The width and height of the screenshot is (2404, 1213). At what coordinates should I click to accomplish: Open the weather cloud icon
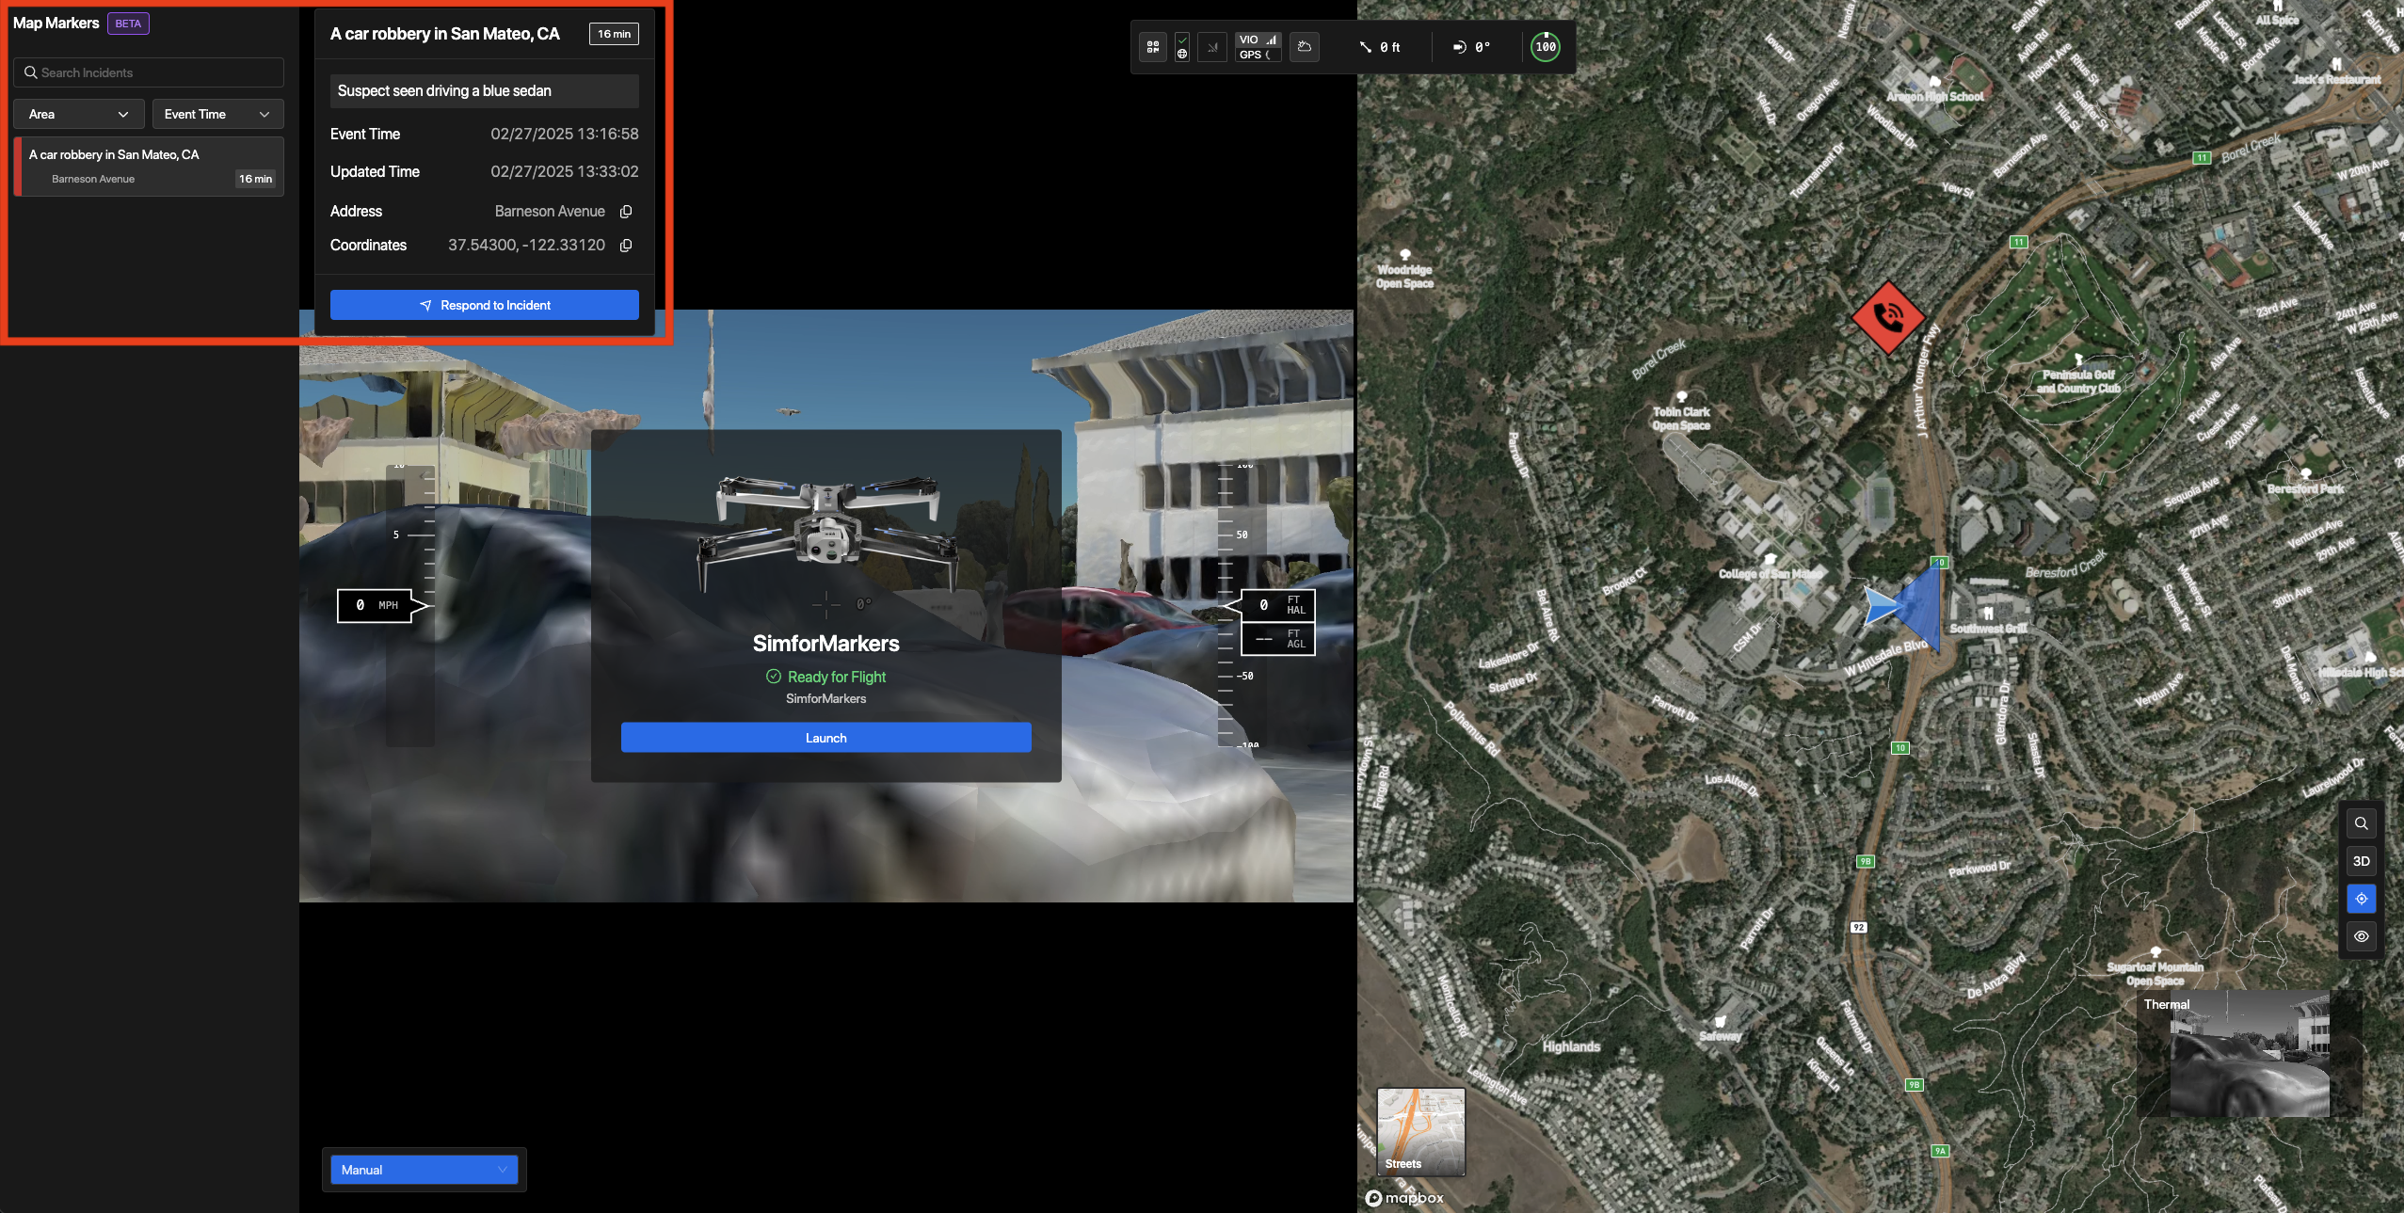1305,47
